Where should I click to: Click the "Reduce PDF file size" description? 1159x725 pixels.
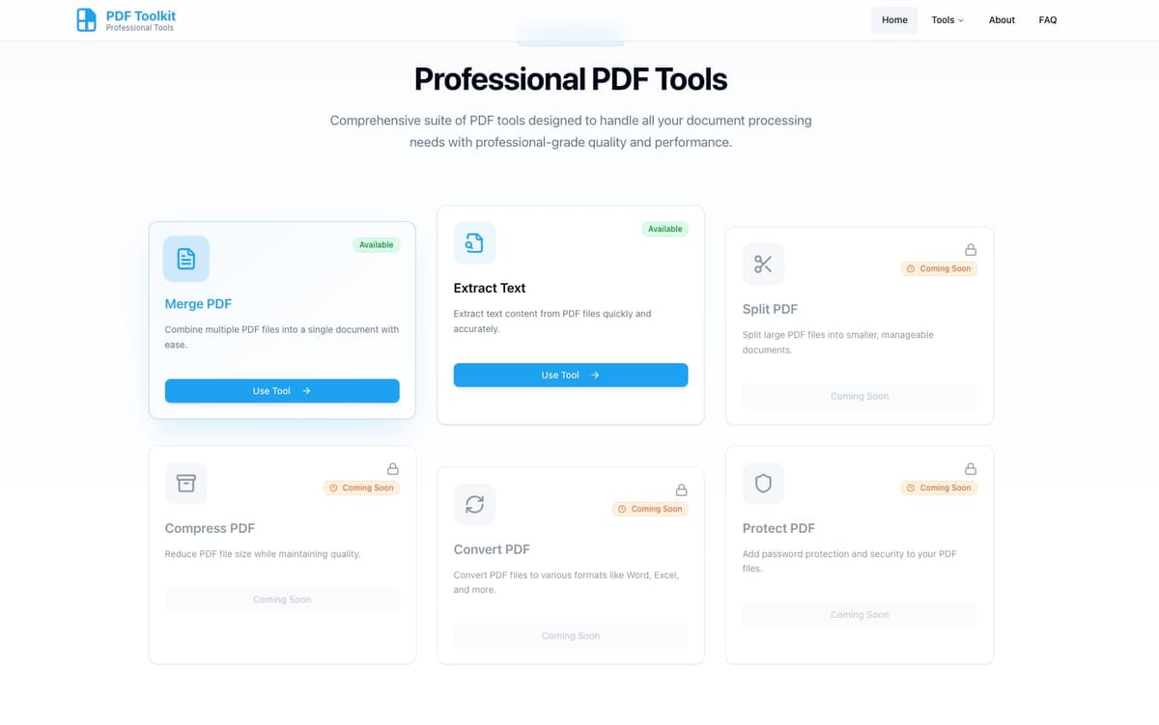pos(263,554)
